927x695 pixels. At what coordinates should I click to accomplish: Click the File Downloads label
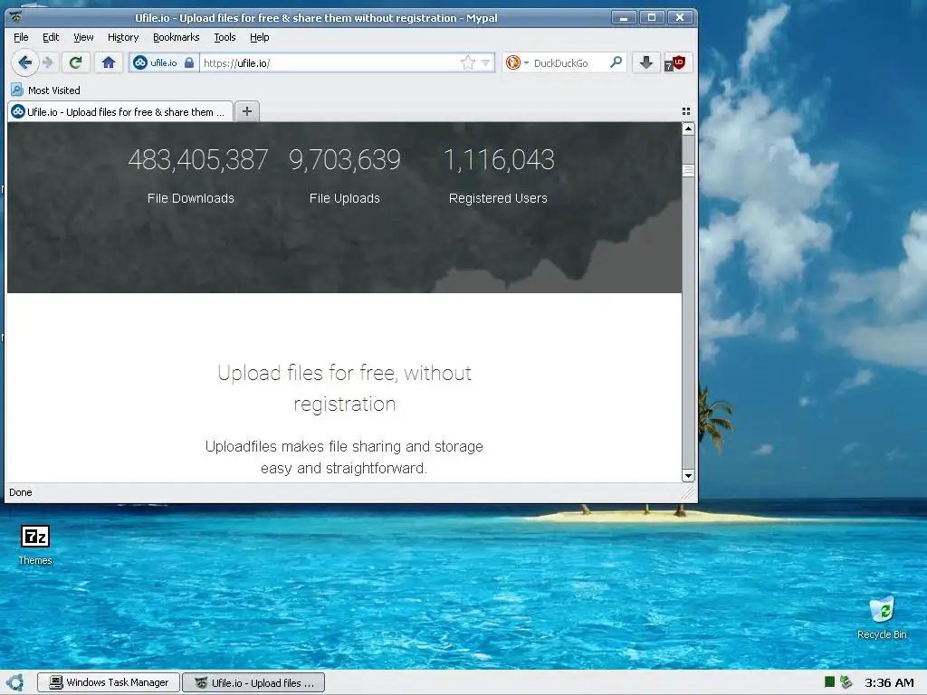click(191, 198)
